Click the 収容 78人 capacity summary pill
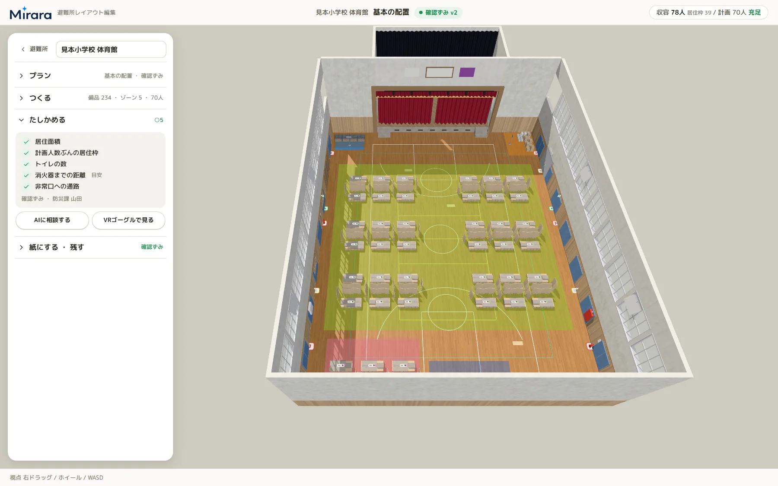 pyautogui.click(x=708, y=13)
